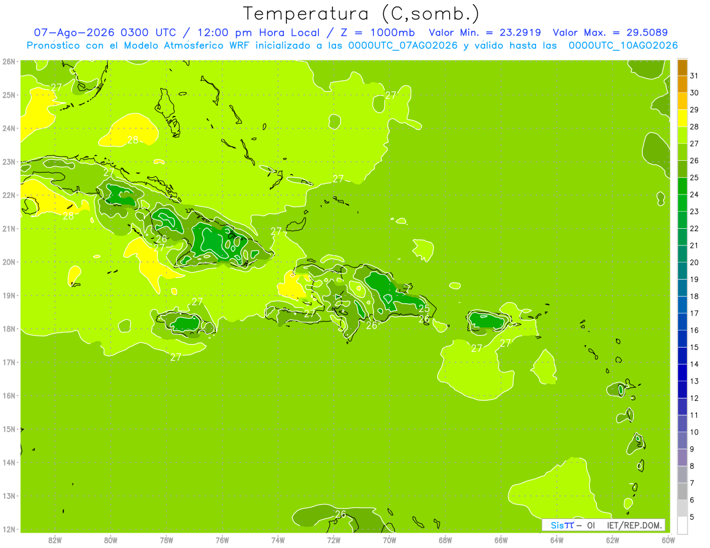
Task: Click the '28' contour label near 21N south of western Cuba
Action: coord(69,216)
